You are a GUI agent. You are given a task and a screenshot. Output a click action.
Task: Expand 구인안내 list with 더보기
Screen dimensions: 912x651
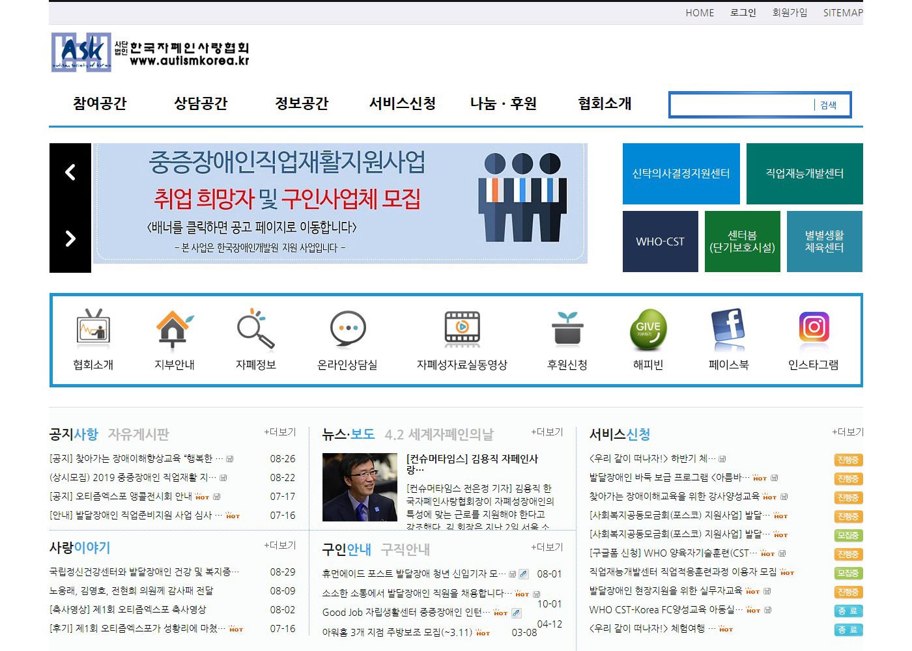point(547,547)
